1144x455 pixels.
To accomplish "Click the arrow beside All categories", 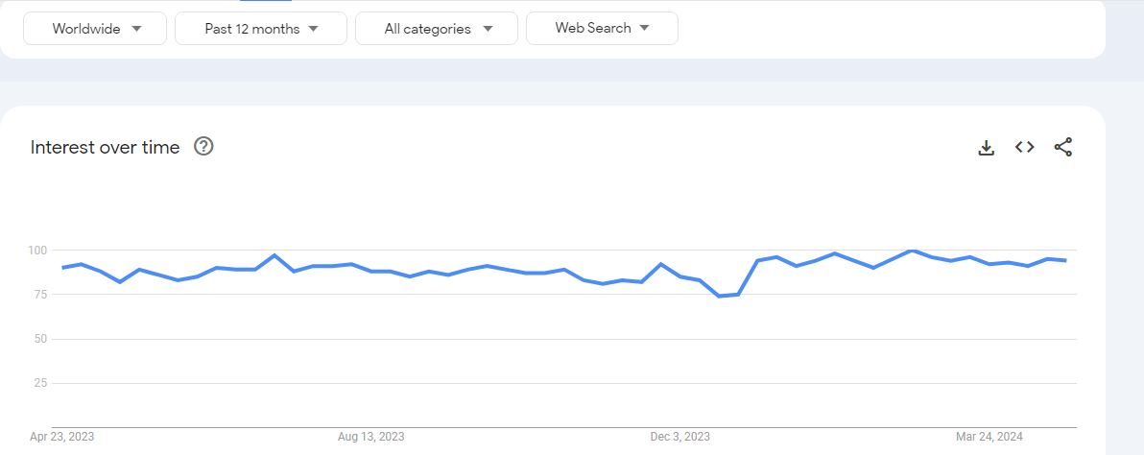I will coord(489,29).
